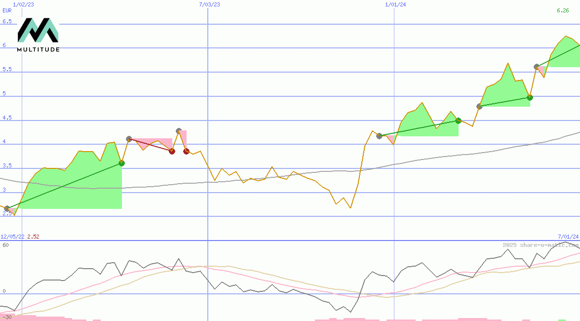Click the second red exit dot
580x321 pixels.
[186, 151]
